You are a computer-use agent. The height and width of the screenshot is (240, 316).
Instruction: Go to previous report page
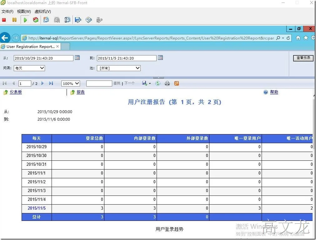pyautogui.click(x=13, y=83)
